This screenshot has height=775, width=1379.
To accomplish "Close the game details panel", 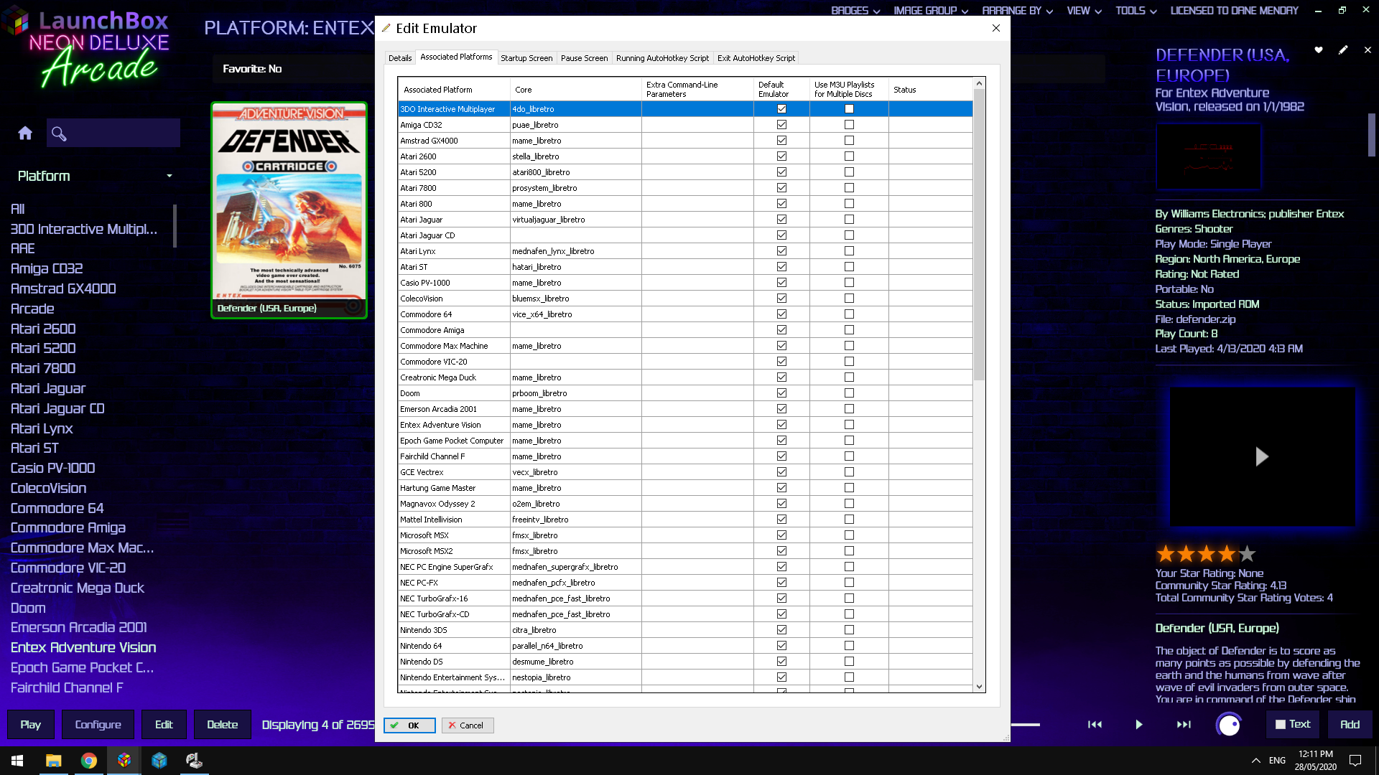I will click(1368, 50).
